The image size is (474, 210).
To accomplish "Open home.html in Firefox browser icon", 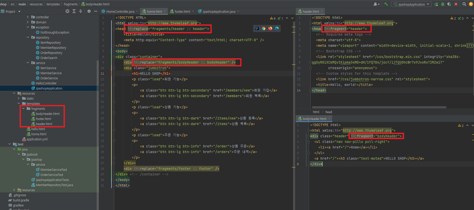I will [x=270, y=28].
